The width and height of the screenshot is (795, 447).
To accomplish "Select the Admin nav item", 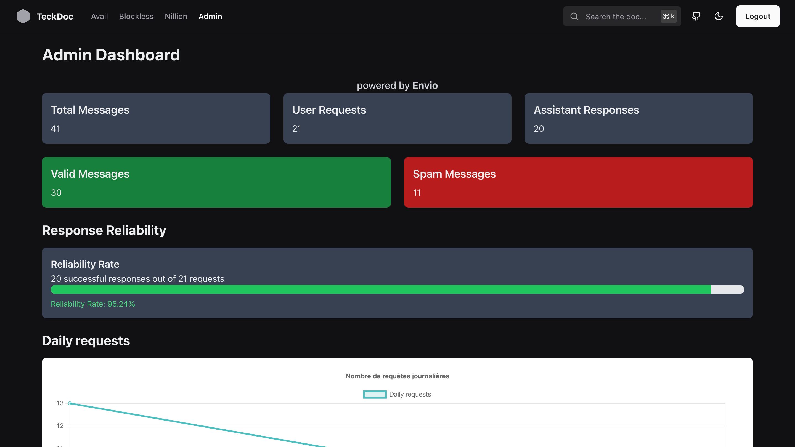I will click(x=210, y=16).
